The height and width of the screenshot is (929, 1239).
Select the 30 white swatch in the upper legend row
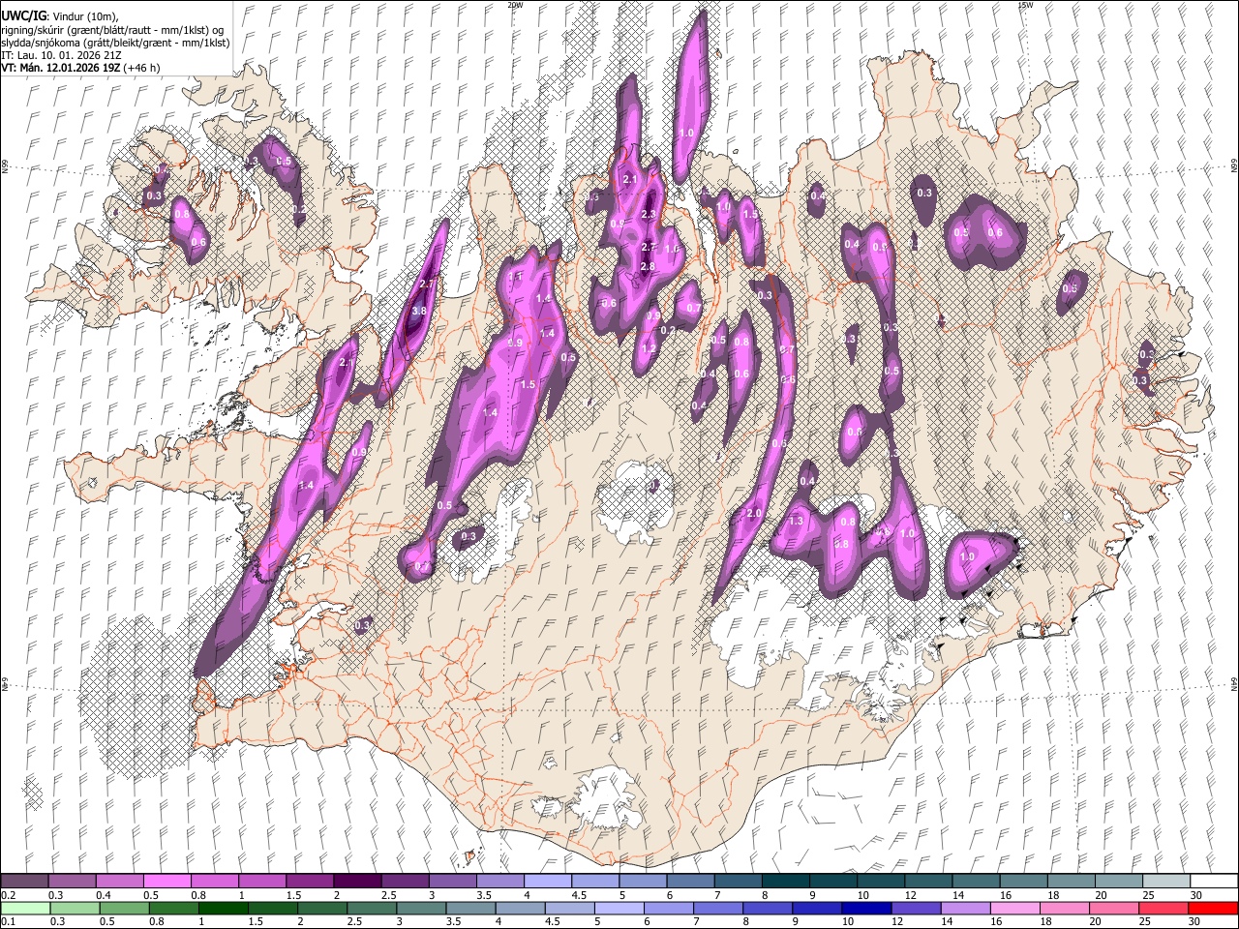pyautogui.click(x=1214, y=882)
